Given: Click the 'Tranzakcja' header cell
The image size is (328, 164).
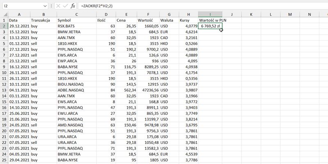Looking at the screenshot, I should tap(43, 20).
